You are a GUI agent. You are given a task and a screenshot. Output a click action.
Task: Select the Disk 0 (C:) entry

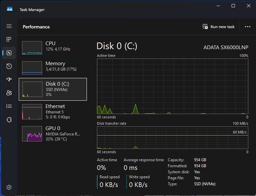(53, 89)
